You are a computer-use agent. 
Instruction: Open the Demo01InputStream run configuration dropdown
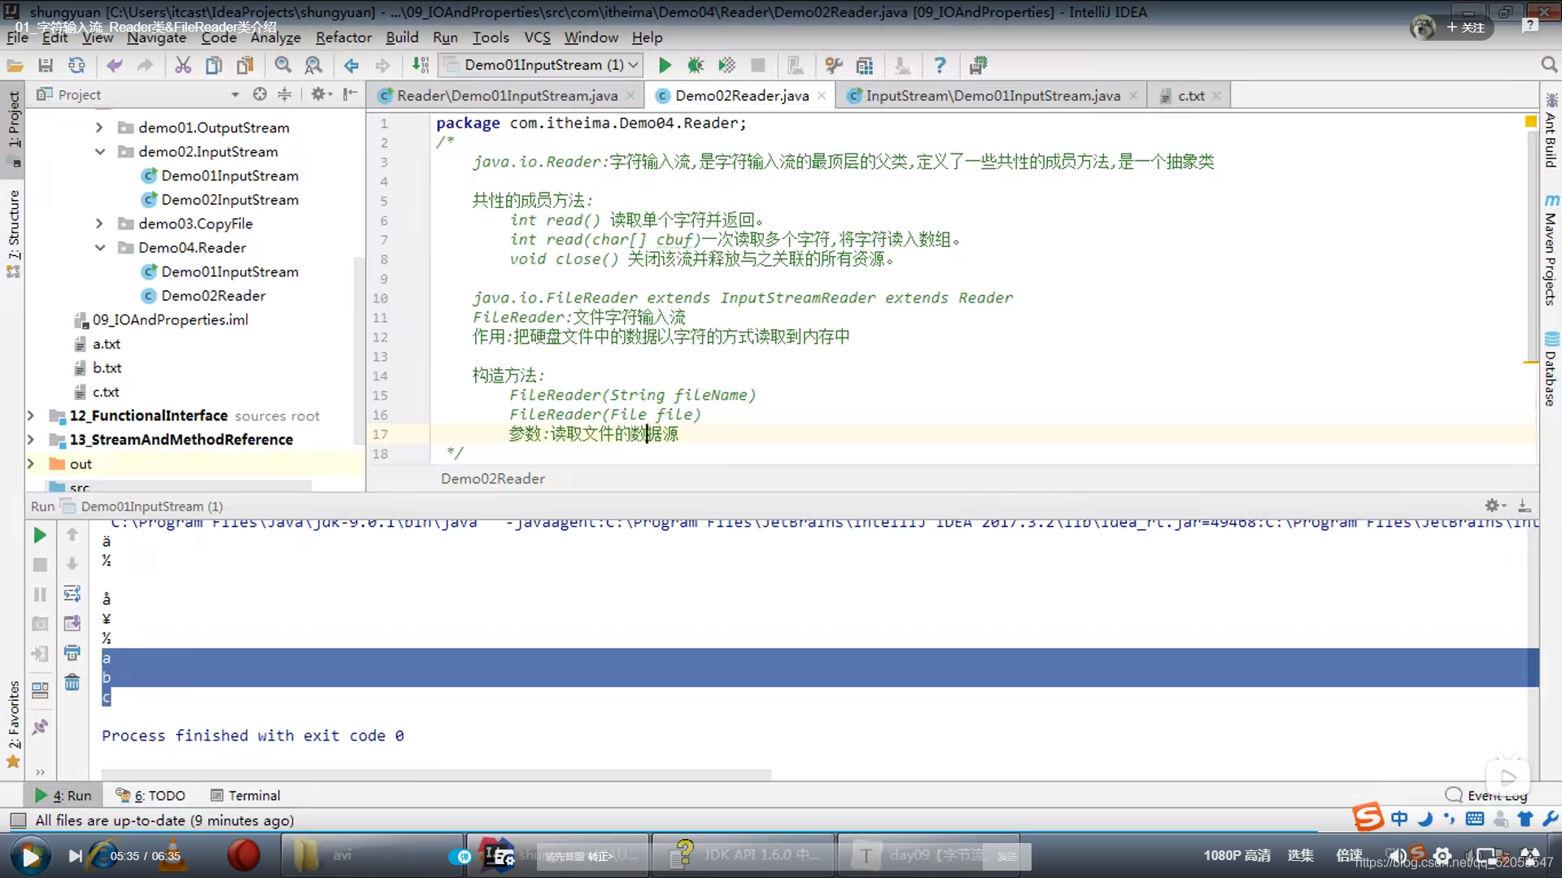click(542, 65)
